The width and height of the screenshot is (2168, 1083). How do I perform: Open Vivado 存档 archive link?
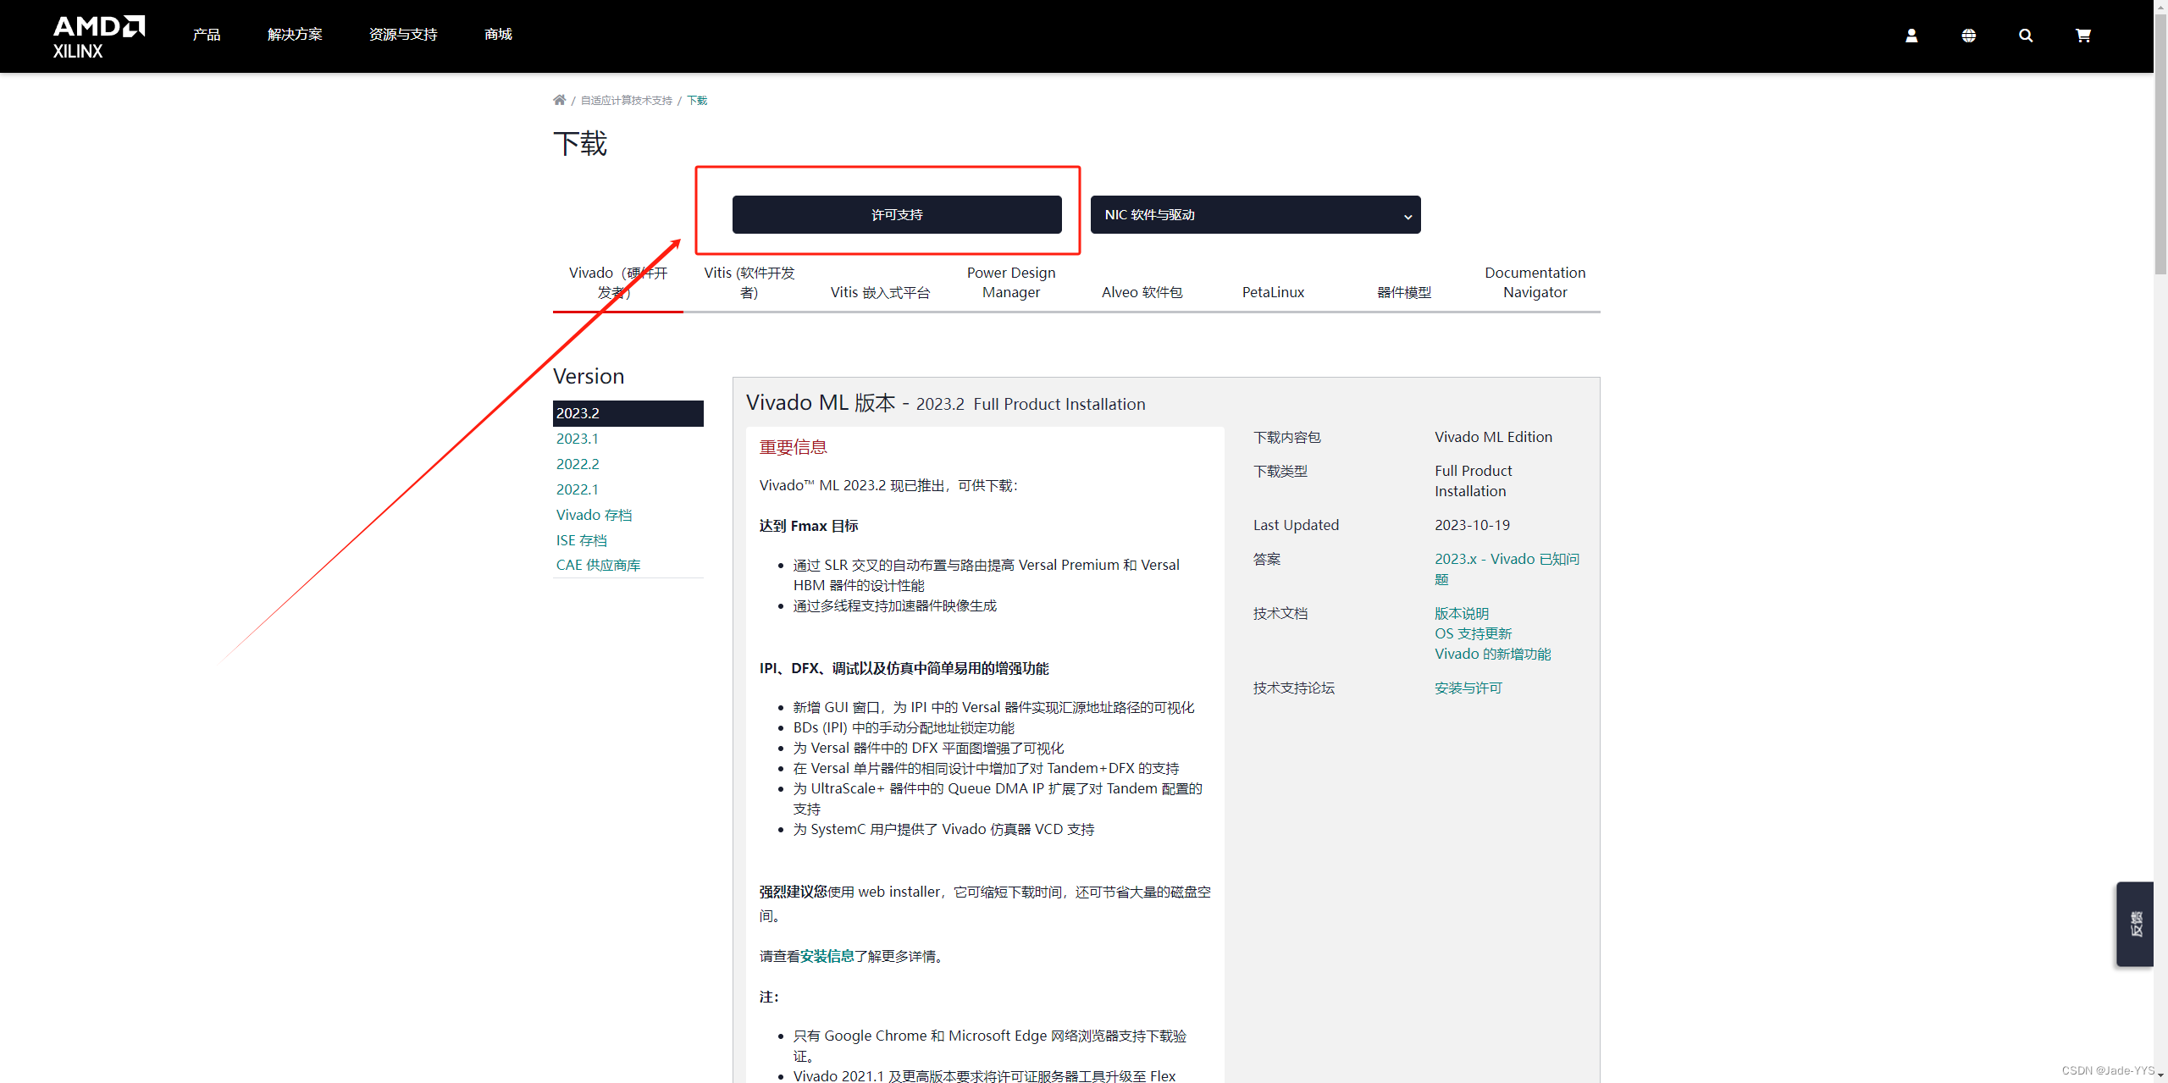coord(594,515)
